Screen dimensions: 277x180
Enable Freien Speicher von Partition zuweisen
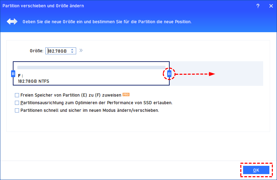17,95
